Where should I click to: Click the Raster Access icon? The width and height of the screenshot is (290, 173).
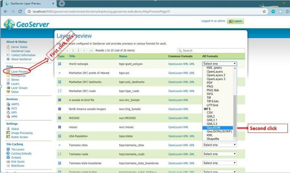pyautogui.click(x=8, y=137)
